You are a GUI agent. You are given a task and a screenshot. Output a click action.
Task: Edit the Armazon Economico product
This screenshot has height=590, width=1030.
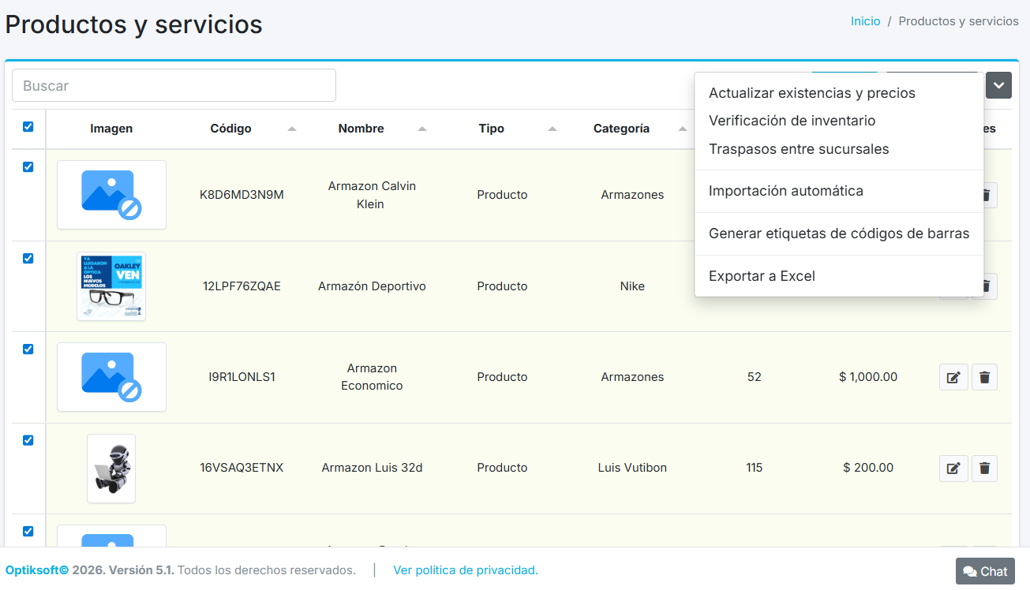[953, 378]
